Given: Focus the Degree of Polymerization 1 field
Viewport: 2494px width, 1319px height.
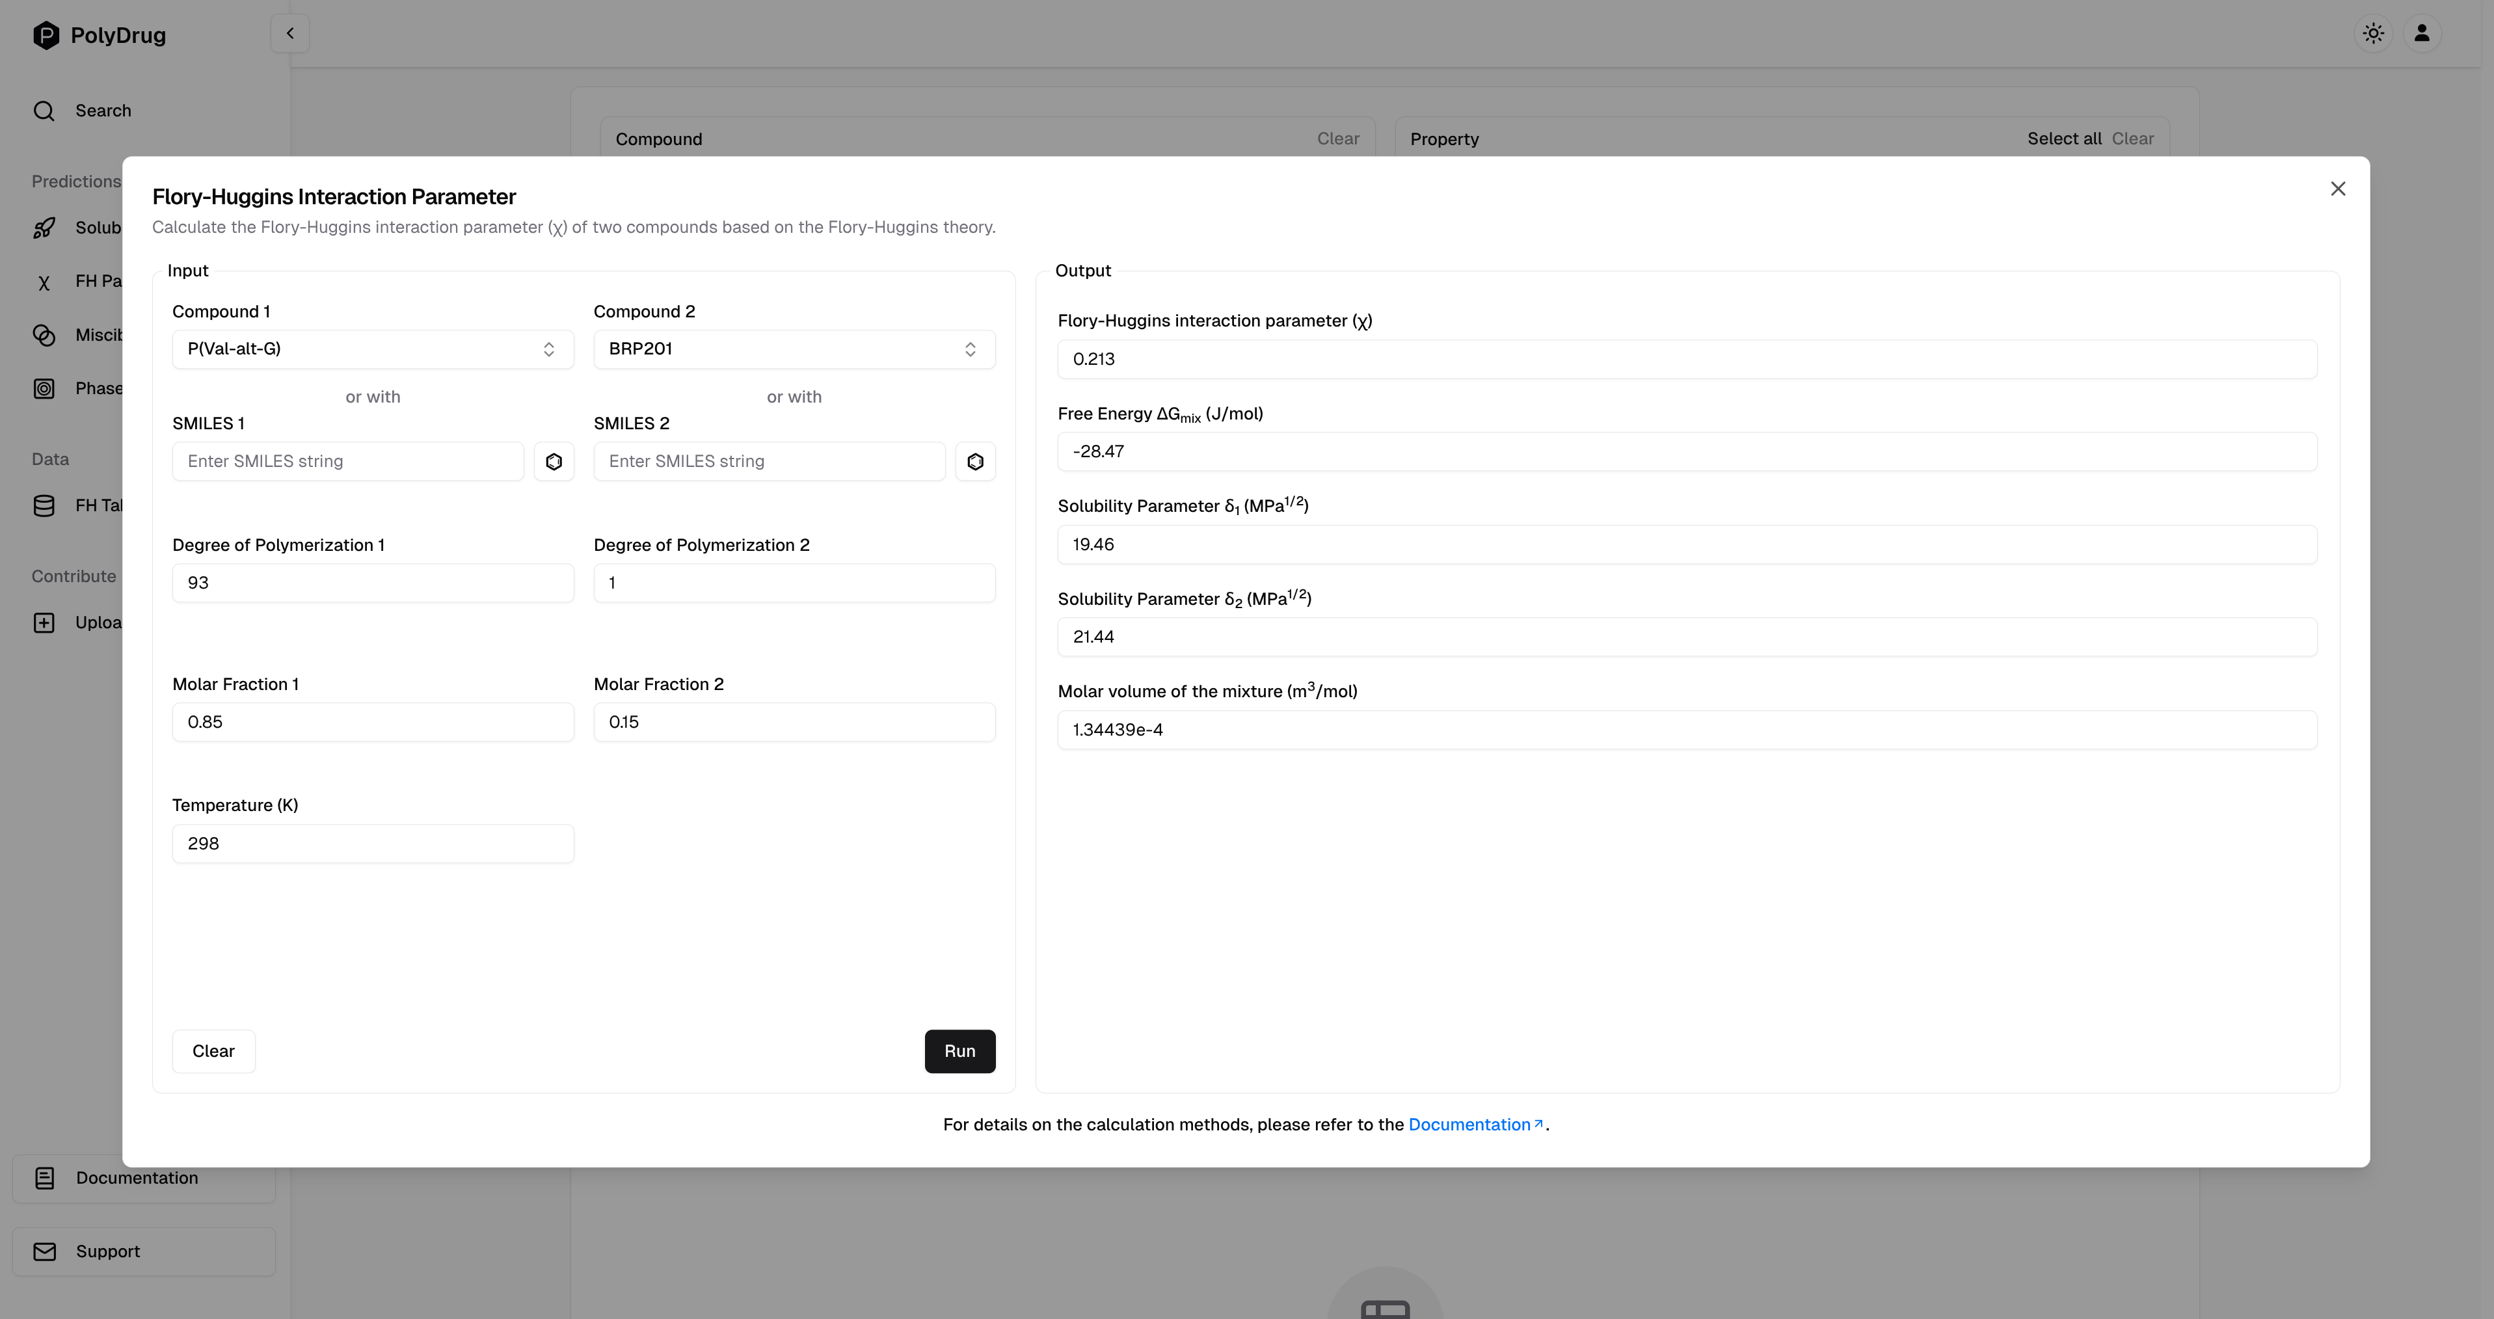Looking at the screenshot, I should click(x=373, y=583).
